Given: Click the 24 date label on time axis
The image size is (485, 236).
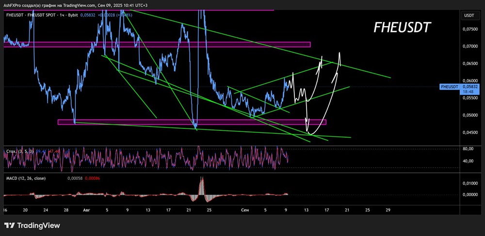Looking at the screenshot, I should click(x=46, y=210).
